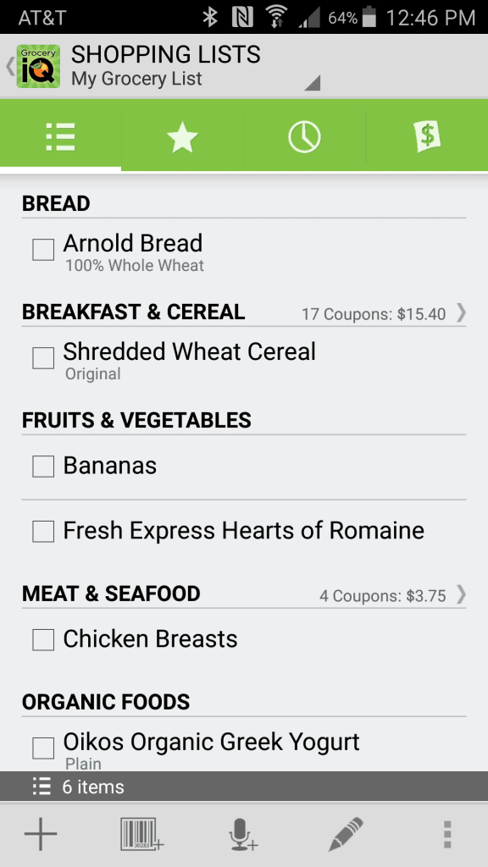488x867 pixels.
Task: Open the three-dot overflow menu
Action: tap(447, 834)
